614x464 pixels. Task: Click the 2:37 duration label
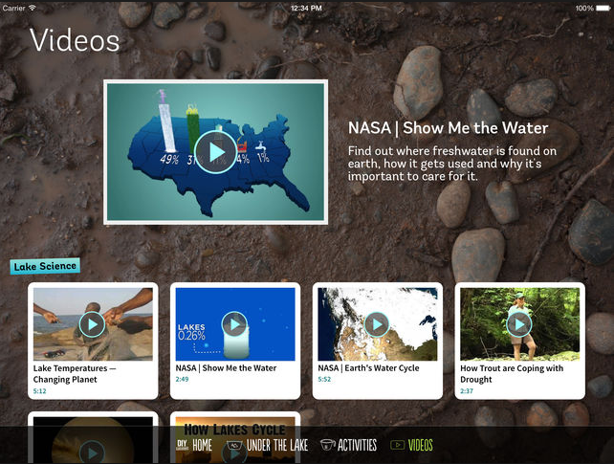[467, 390]
